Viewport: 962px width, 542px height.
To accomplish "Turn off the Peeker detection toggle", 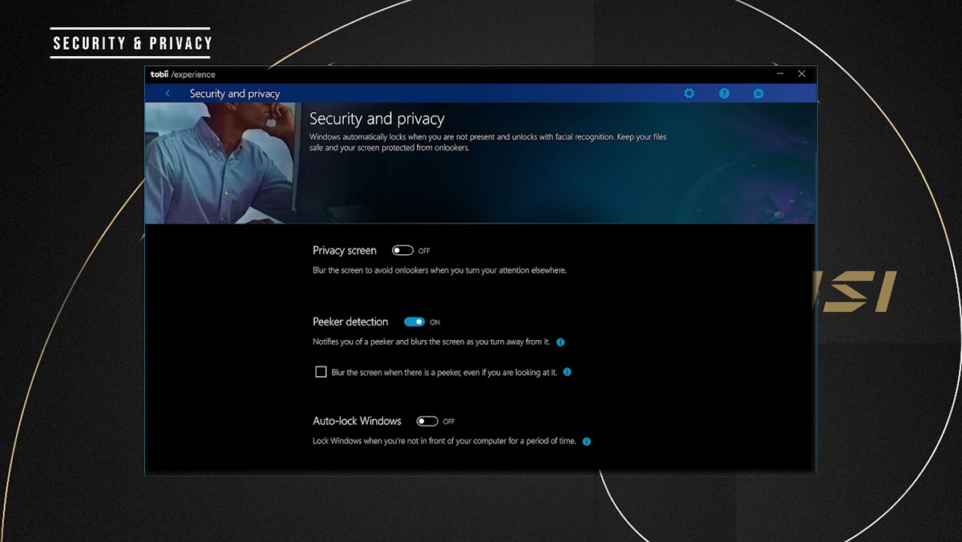I will coord(414,322).
